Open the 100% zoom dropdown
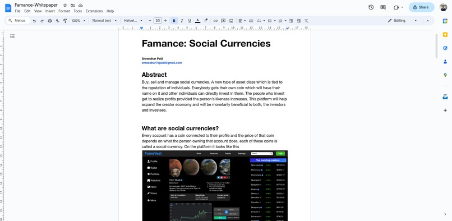The image size is (452, 221). [x=78, y=21]
